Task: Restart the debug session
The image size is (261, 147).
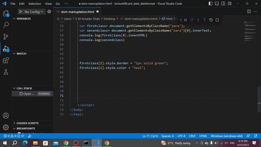Action: (211, 20)
